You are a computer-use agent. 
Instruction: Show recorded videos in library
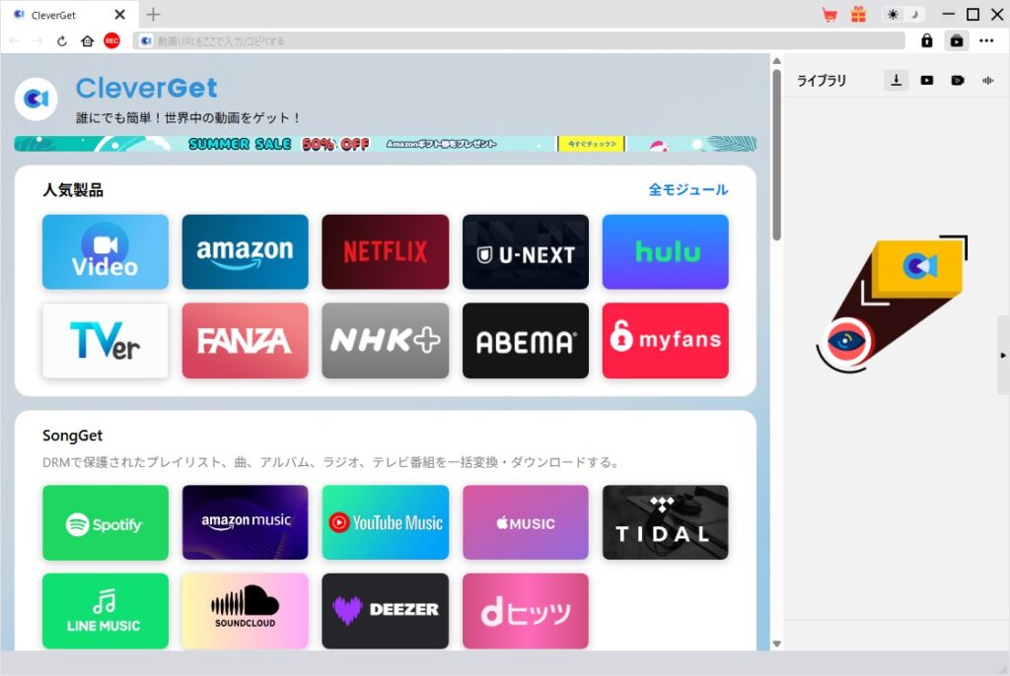[957, 81]
